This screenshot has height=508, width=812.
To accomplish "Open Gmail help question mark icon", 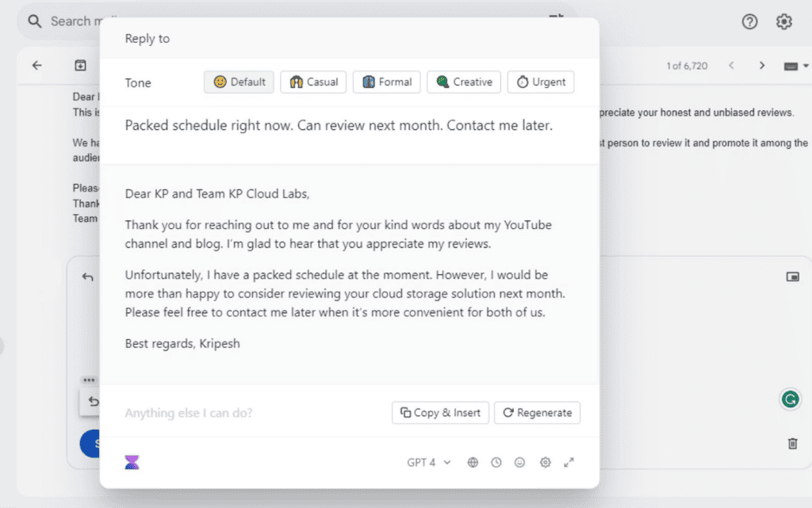I will click(x=749, y=21).
